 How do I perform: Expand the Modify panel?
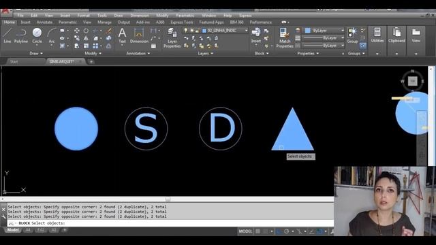93,53
